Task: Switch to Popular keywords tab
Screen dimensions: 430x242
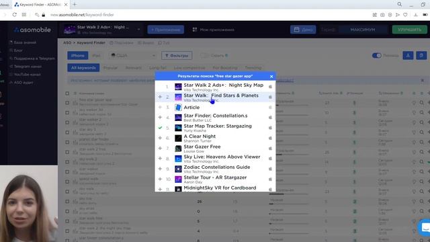Action: tap(110, 68)
